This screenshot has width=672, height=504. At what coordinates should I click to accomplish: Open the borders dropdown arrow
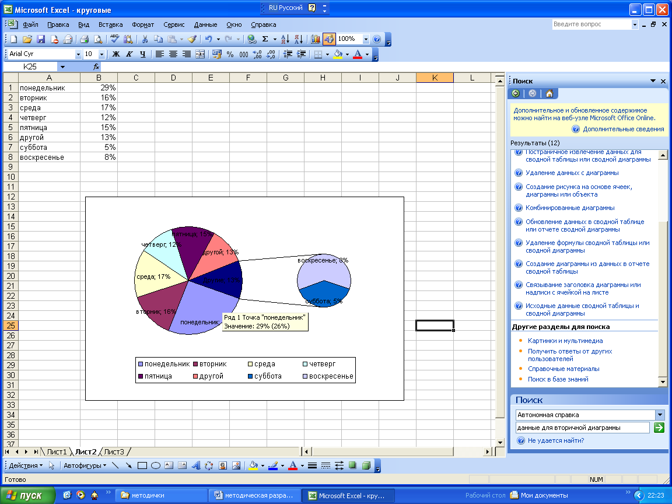tap(327, 54)
